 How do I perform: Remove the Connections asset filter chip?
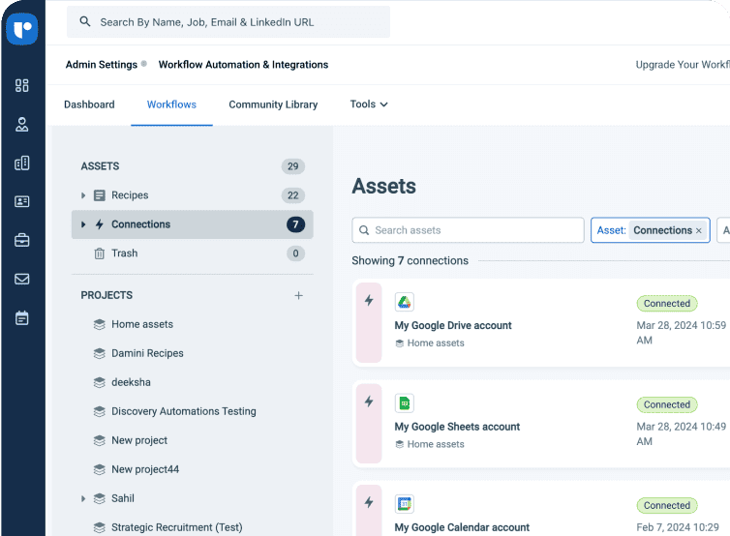(699, 231)
